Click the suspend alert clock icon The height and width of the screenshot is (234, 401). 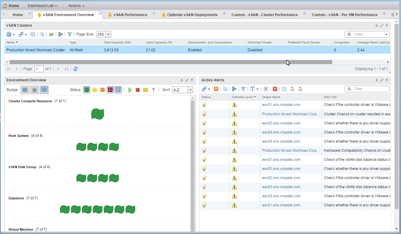pyautogui.click(x=284, y=89)
